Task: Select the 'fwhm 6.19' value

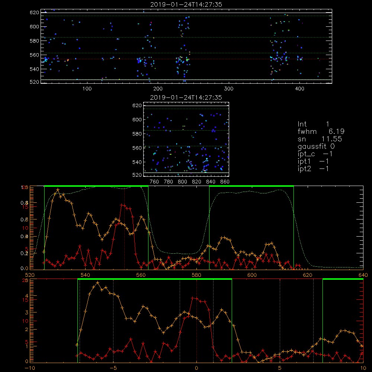Action: (321, 131)
